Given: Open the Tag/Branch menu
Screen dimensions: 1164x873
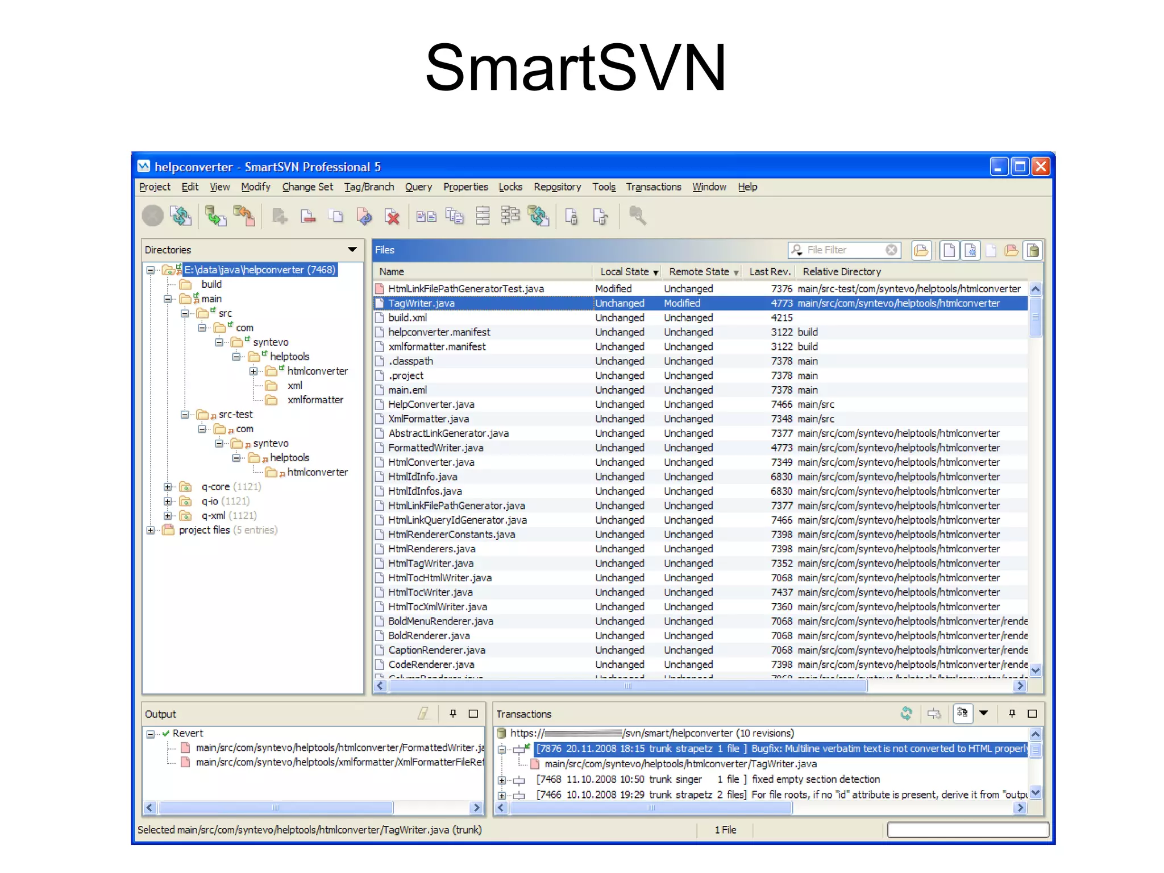Looking at the screenshot, I should pyautogui.click(x=369, y=187).
